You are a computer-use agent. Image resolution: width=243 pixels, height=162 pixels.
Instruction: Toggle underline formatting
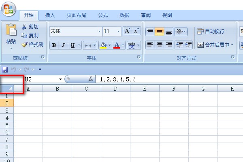(x=72, y=45)
